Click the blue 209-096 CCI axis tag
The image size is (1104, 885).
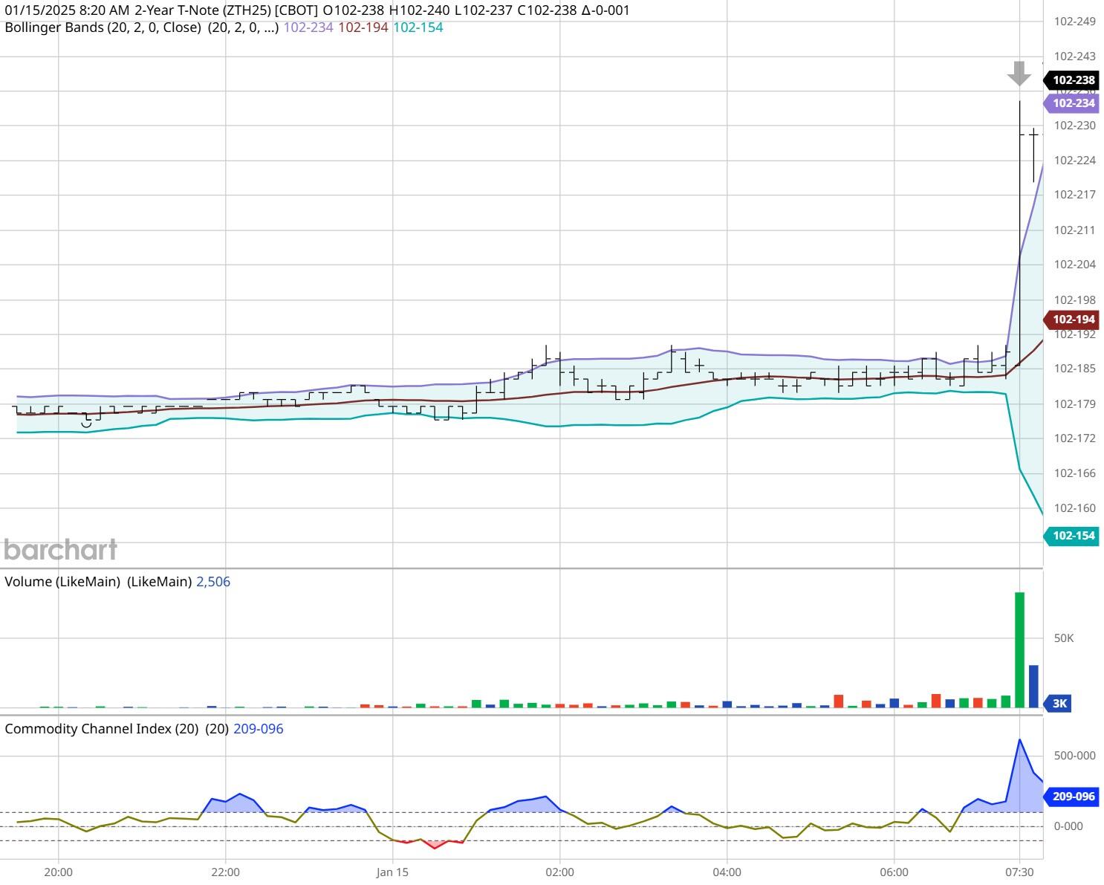click(1071, 797)
